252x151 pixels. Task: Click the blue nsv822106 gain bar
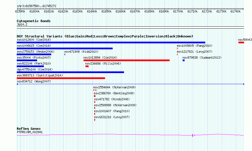pyautogui.click(x=30, y=66)
